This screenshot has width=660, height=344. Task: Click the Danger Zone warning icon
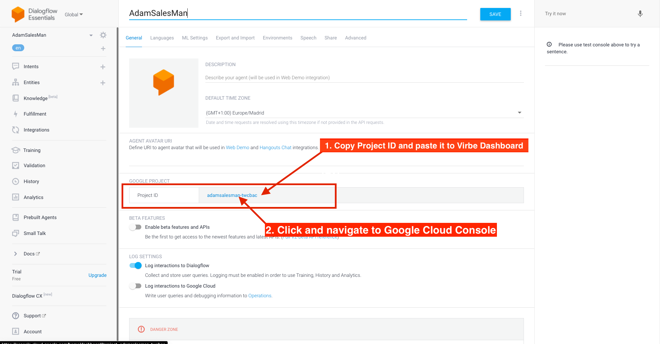click(x=141, y=329)
